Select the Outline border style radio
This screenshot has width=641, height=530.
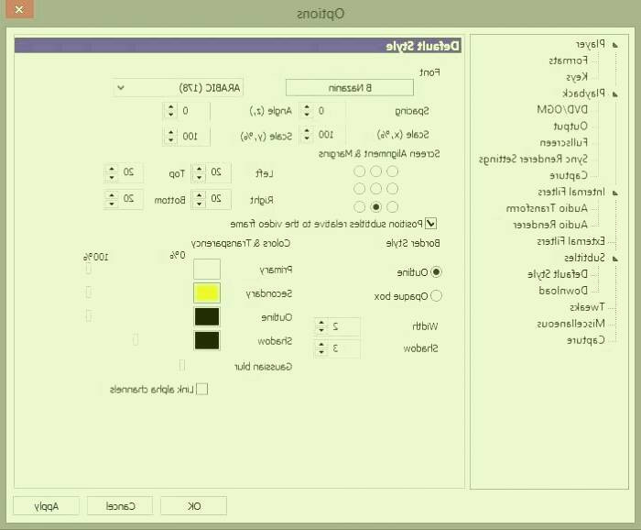pos(436,272)
